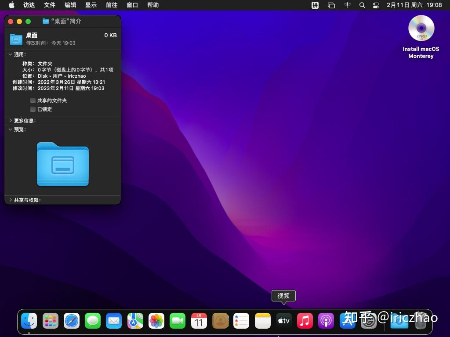The width and height of the screenshot is (450, 337).
Task: Open the 帮助 menu
Action: [x=153, y=5]
